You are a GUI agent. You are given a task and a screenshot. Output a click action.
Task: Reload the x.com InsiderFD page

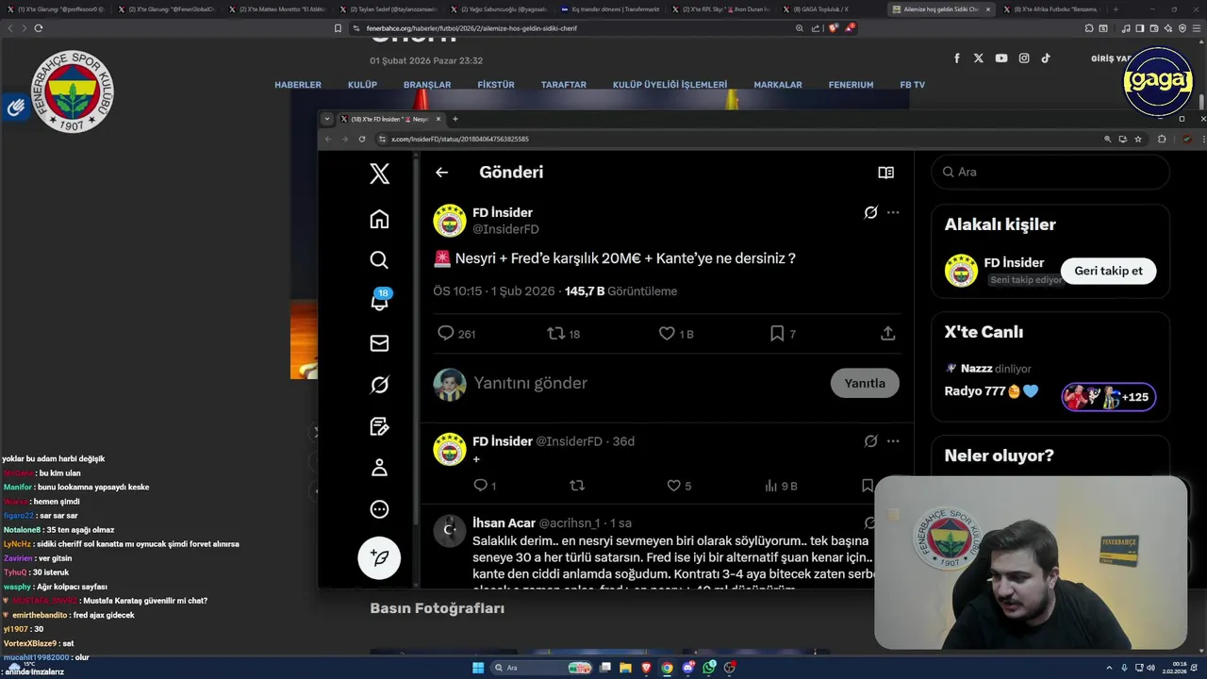tap(362, 139)
